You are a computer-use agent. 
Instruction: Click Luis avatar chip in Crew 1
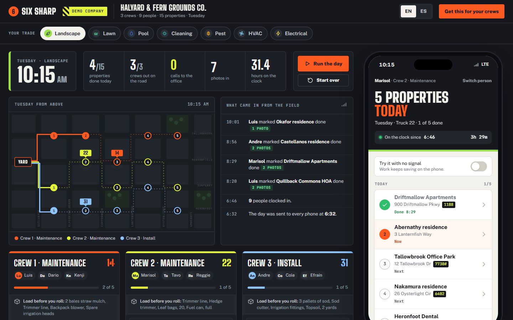click(24, 275)
